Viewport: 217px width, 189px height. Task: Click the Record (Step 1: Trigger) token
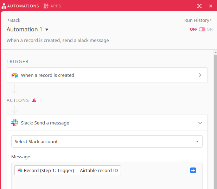(x=46, y=170)
